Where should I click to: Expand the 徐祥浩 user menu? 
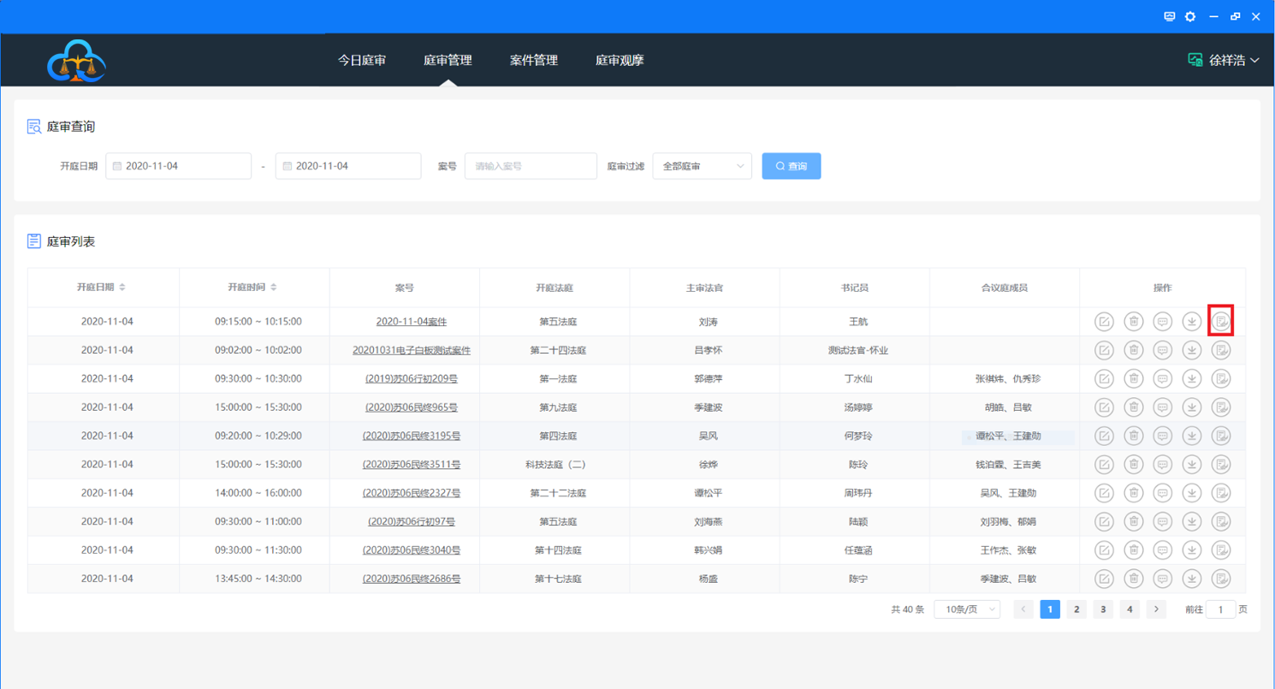(x=1225, y=60)
